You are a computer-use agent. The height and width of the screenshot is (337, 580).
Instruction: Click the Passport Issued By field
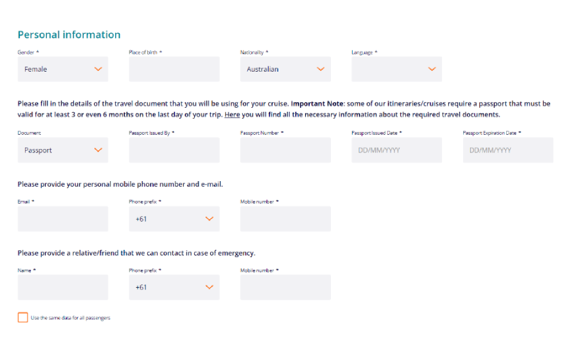click(x=174, y=150)
